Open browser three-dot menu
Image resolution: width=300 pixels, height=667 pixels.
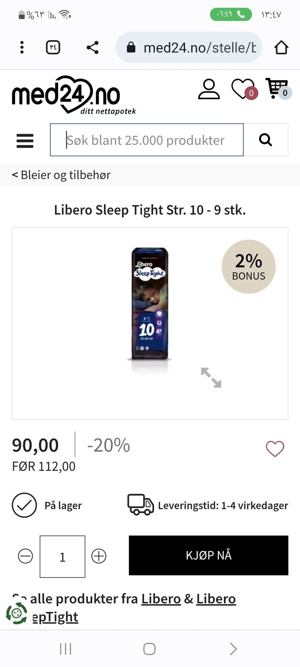(22, 47)
